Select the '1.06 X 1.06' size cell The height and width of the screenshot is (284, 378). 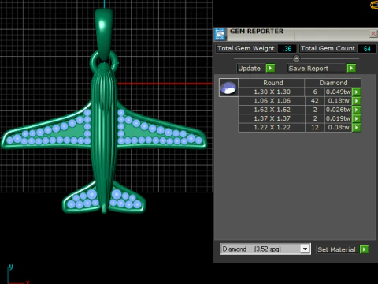click(x=272, y=101)
